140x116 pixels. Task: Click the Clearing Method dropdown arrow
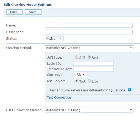131,48
